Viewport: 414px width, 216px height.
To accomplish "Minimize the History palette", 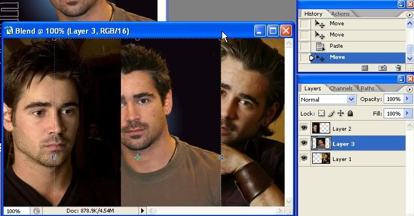I will (401, 4).
